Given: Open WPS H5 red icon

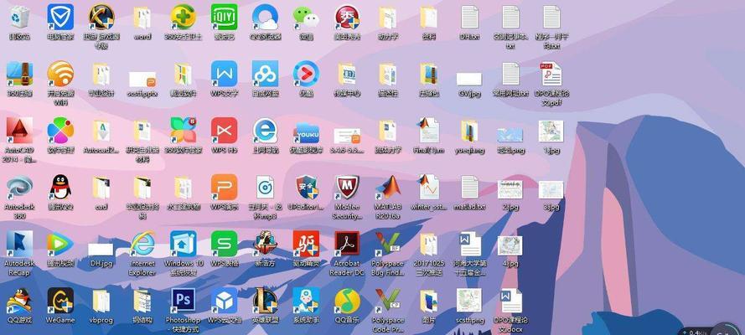Looking at the screenshot, I should [x=225, y=131].
